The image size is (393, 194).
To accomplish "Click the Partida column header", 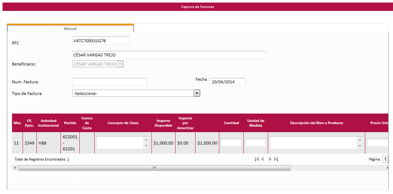I will coord(70,123).
